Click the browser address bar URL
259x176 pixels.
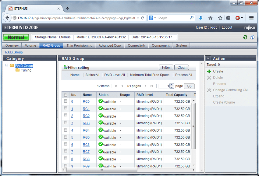[76, 18]
